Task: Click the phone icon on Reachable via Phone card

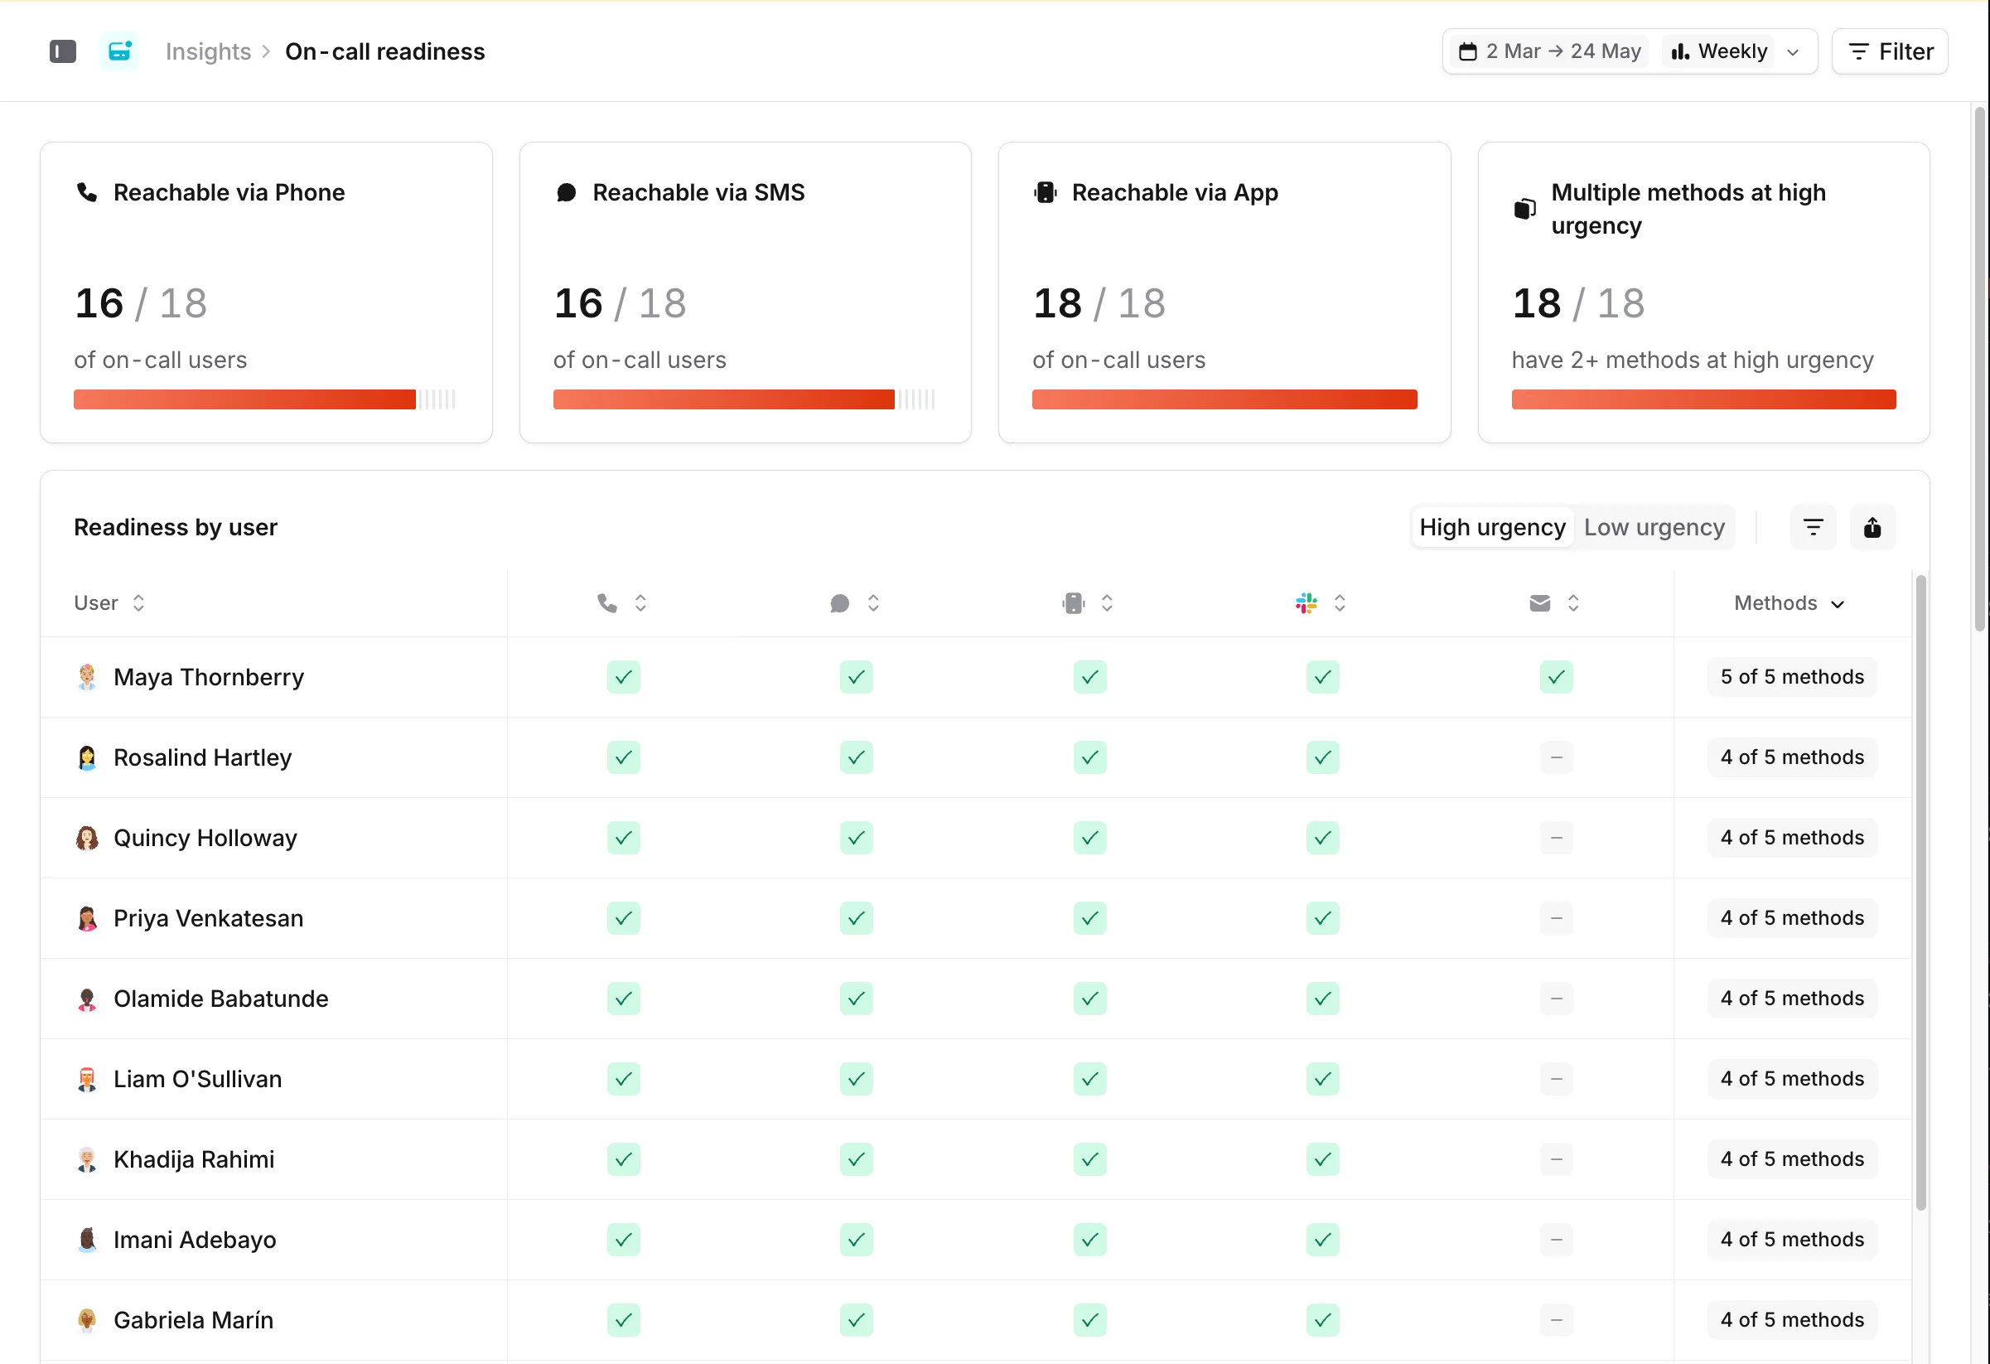Action: (x=86, y=191)
